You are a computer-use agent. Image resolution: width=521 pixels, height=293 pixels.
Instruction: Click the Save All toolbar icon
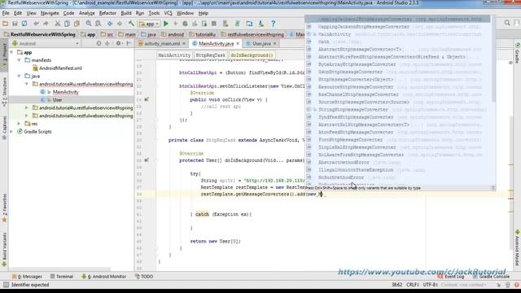pos(15,24)
